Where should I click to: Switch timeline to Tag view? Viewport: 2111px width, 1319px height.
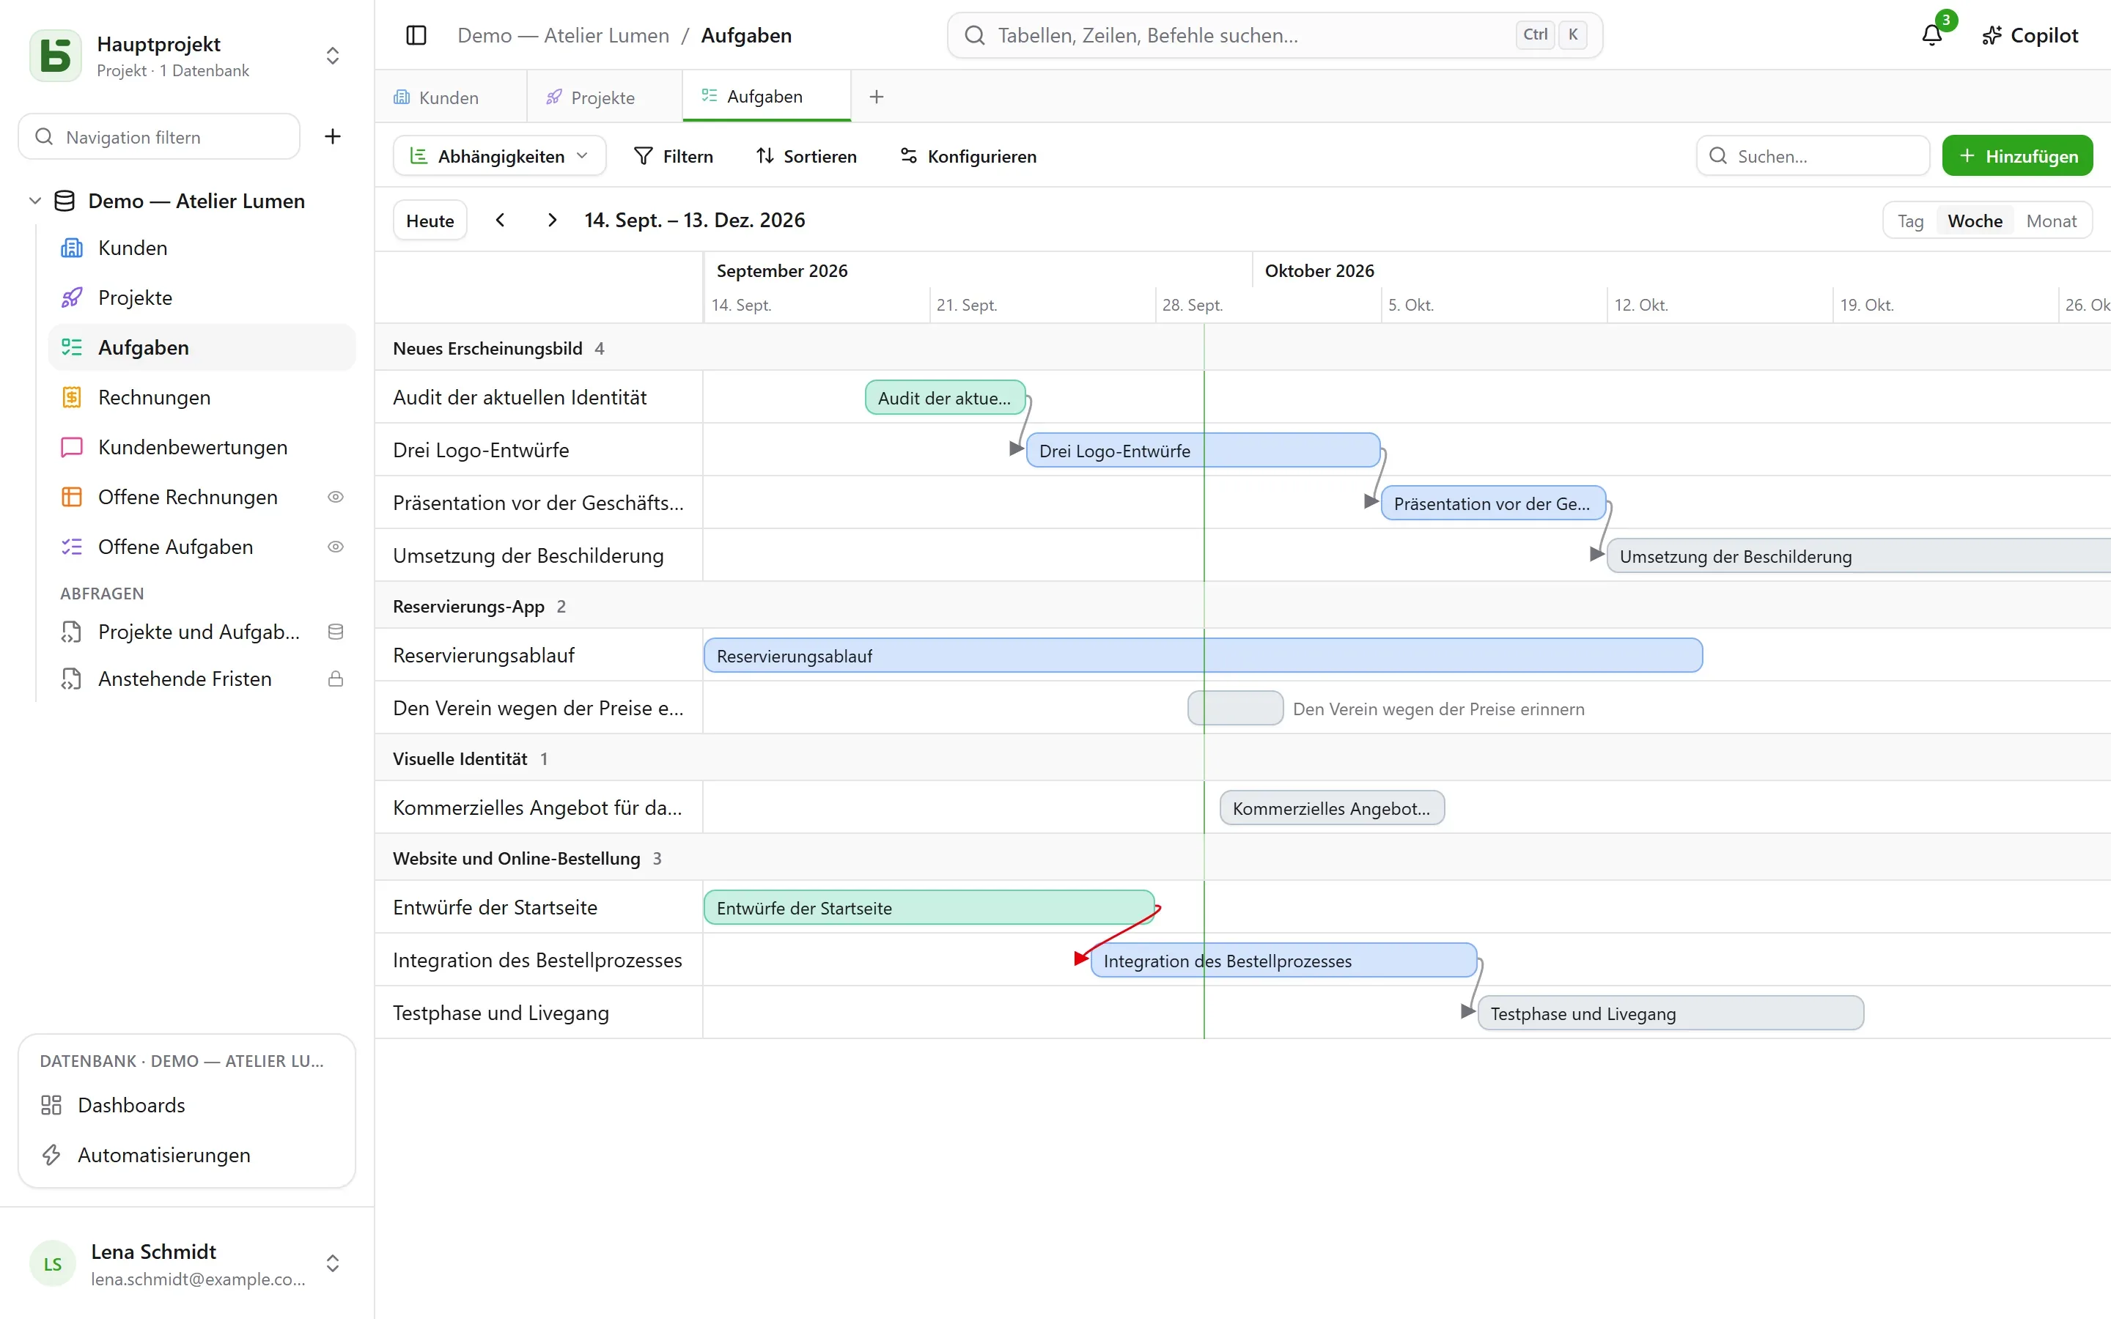tap(1910, 221)
